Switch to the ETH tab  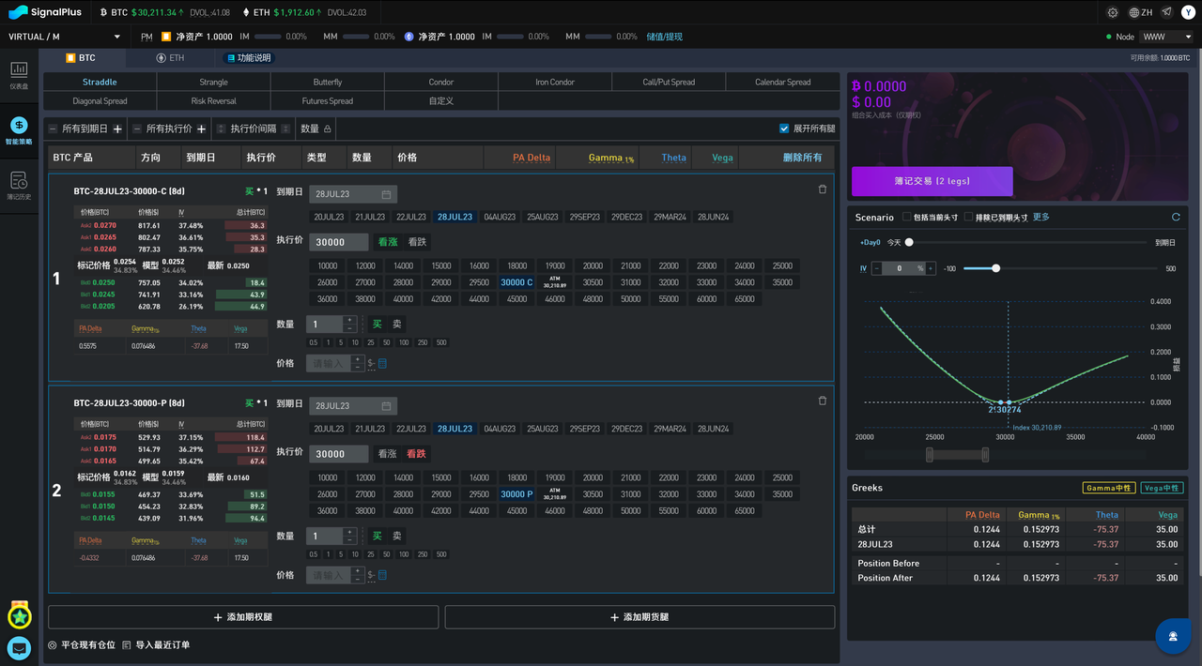[170, 58]
